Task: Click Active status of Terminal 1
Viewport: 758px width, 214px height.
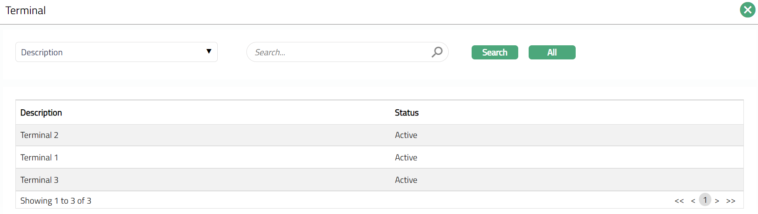Action: pos(406,157)
